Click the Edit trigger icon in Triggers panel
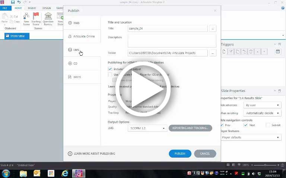This screenshot has height=178, width=286. click(x=231, y=52)
